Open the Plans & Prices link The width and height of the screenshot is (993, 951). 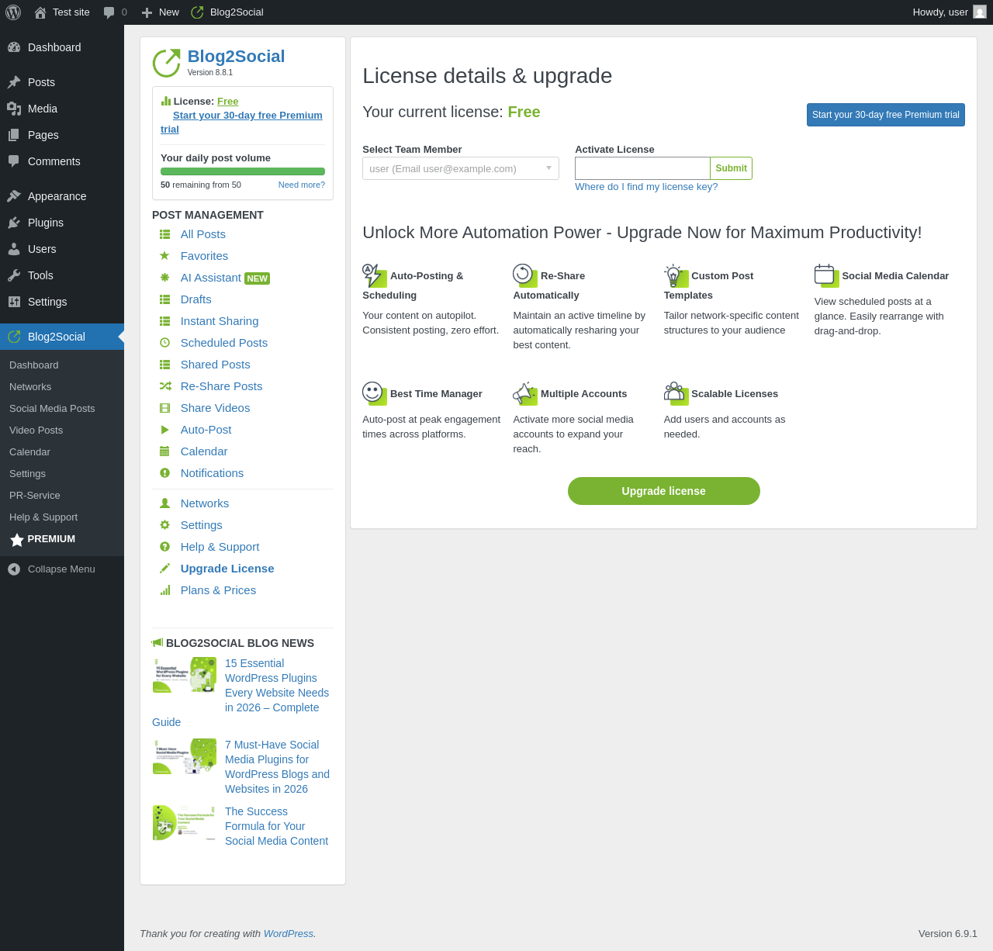click(x=218, y=590)
